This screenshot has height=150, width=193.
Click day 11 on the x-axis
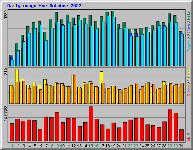[x=68, y=146]
